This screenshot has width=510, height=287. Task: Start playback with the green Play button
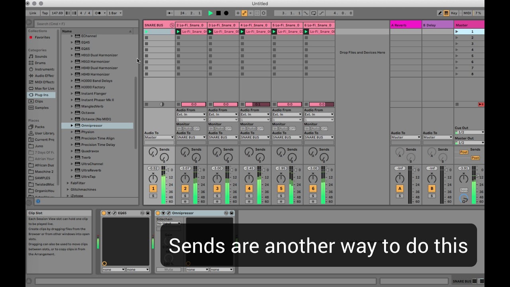click(210, 13)
